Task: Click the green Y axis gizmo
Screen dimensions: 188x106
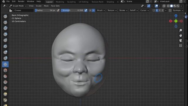Action: coord(176,21)
